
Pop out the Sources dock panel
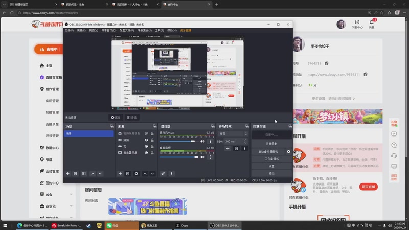[x=155, y=126]
